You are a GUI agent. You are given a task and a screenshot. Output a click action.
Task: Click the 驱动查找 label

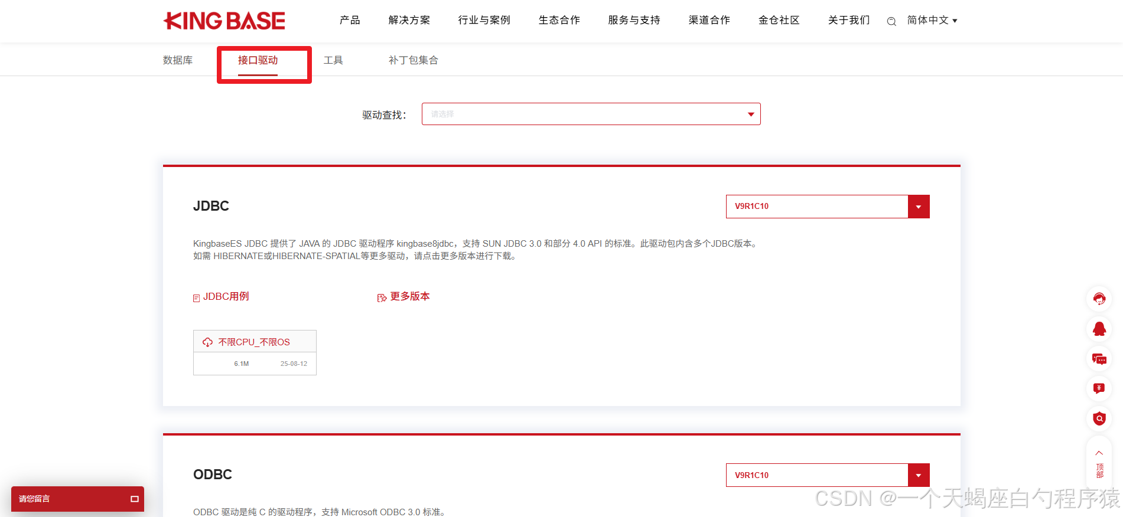coord(385,115)
